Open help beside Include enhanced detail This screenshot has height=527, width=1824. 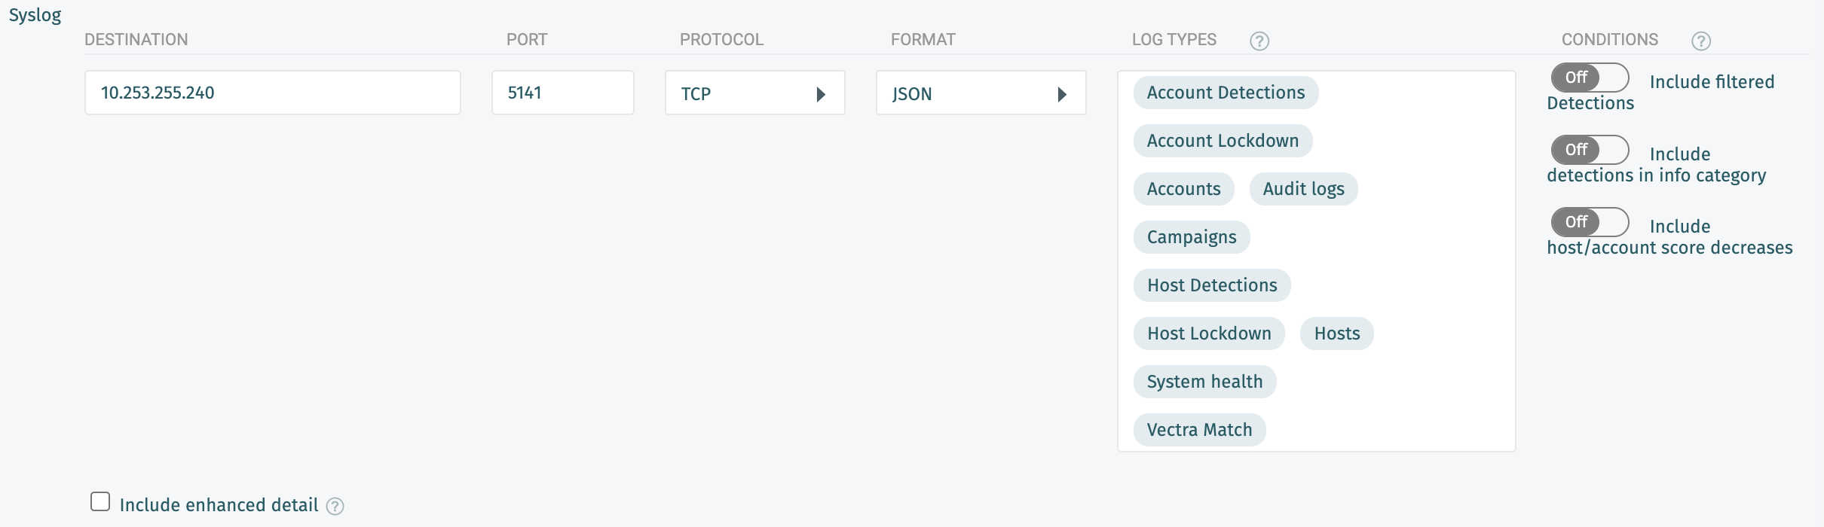[335, 507]
